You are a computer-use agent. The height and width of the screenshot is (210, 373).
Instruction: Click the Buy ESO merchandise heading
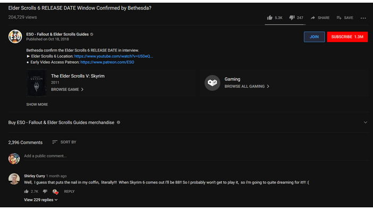coord(61,123)
